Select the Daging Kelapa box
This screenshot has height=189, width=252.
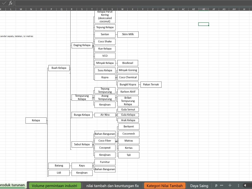coord(82,45)
